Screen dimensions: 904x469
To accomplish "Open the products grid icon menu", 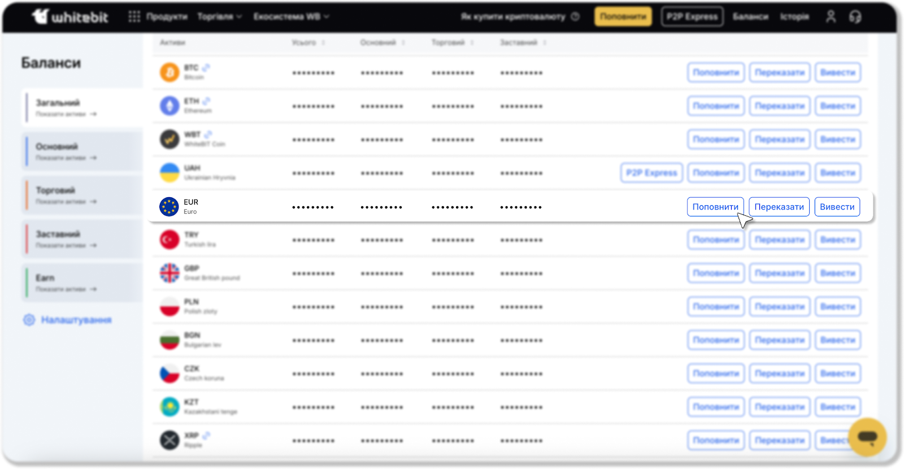I will [134, 16].
